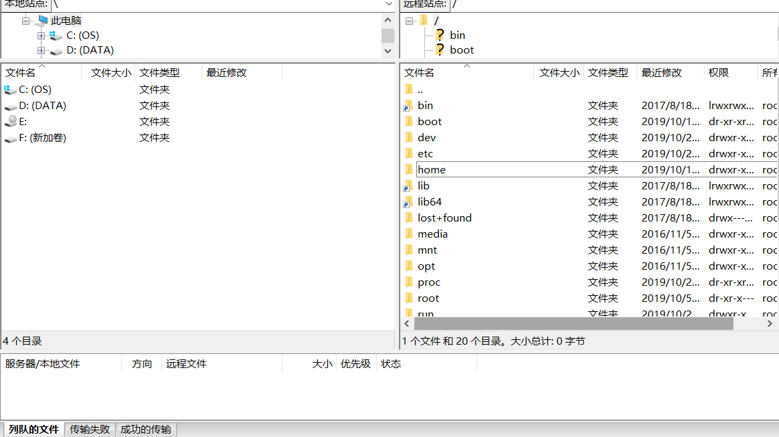Click the root folder icon in remote tree
The height and width of the screenshot is (437, 779).
424,20
